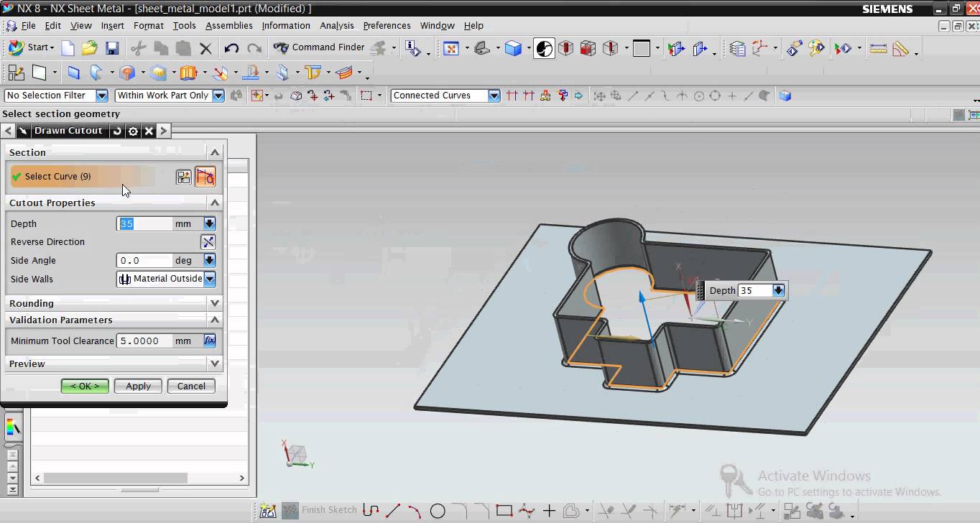Toggle Chain within Feature curve rule
The image size is (980, 523).
tap(545, 96)
